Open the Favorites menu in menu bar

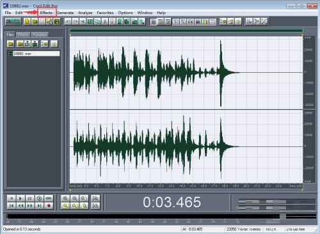(x=105, y=13)
